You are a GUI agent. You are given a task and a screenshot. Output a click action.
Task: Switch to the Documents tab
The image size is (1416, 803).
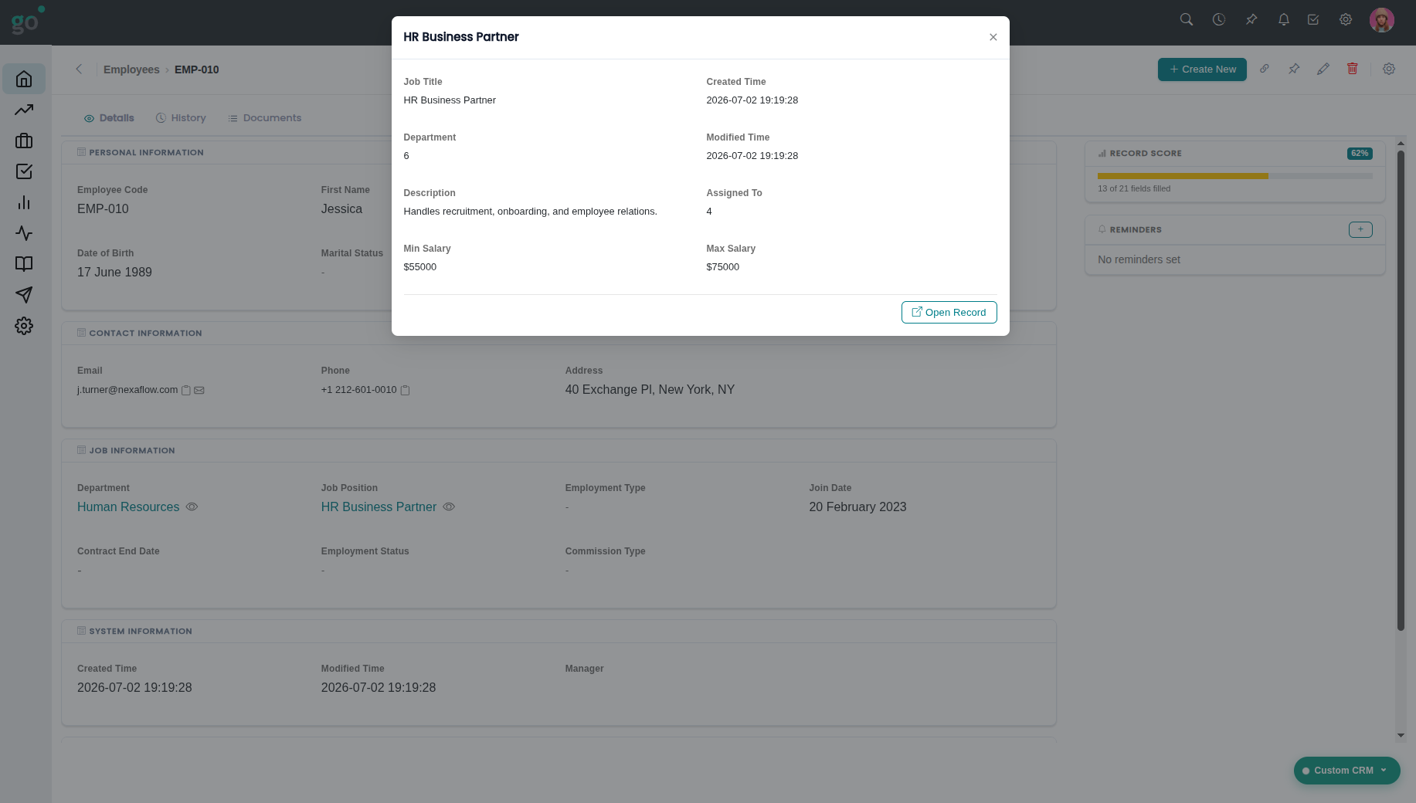264,118
